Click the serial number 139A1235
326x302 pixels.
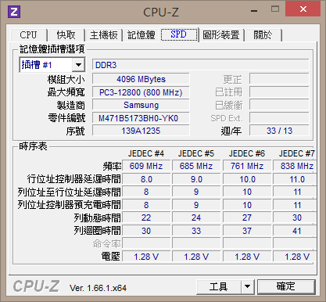[x=141, y=131]
